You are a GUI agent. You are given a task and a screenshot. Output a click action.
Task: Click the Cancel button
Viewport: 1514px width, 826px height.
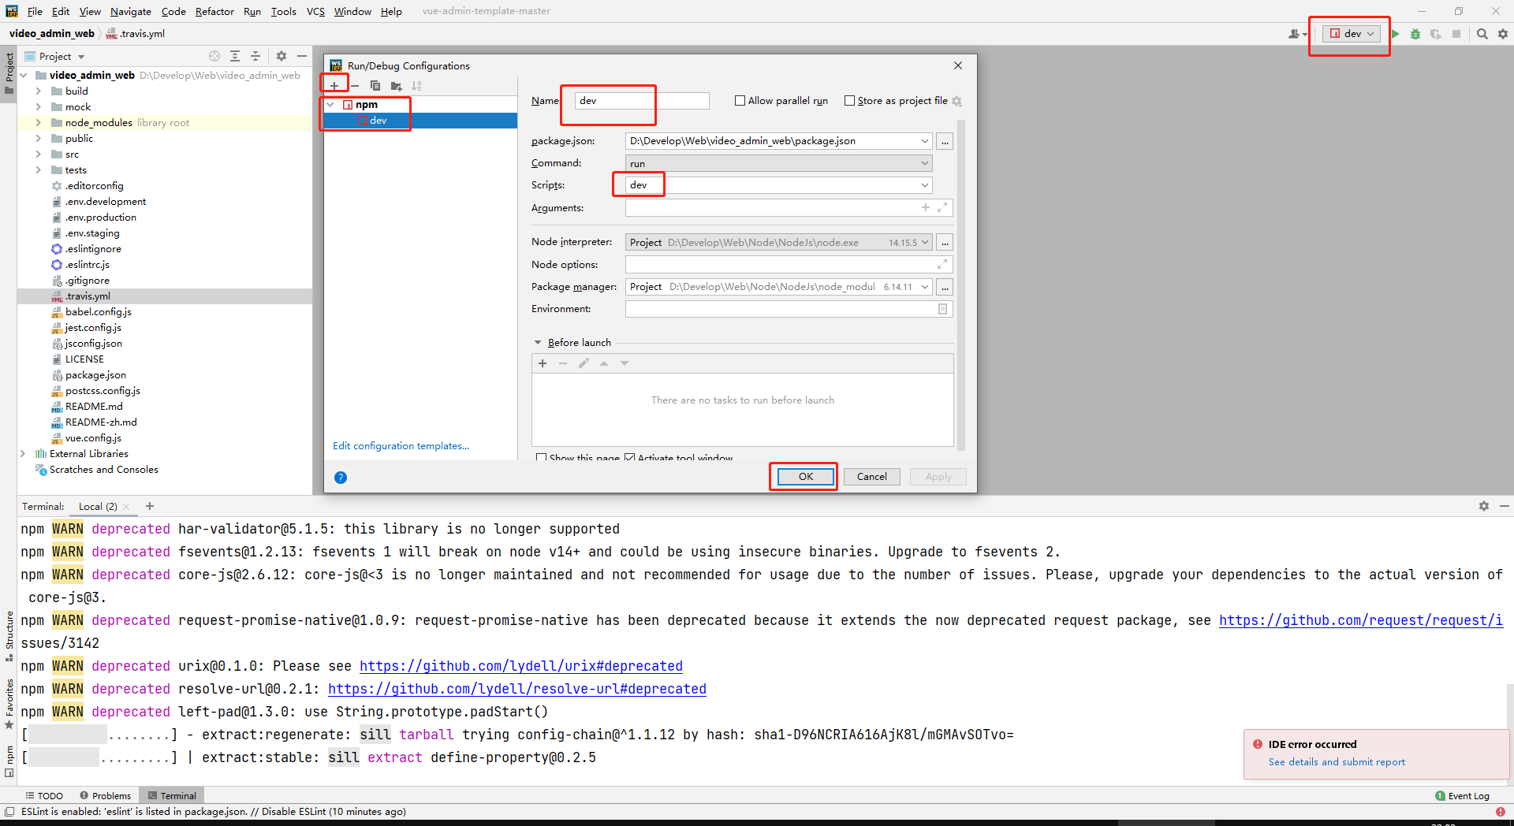[x=872, y=477]
